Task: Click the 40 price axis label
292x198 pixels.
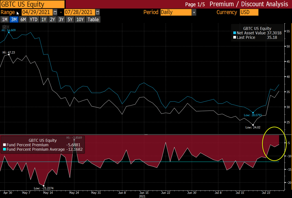Action: point(288,77)
